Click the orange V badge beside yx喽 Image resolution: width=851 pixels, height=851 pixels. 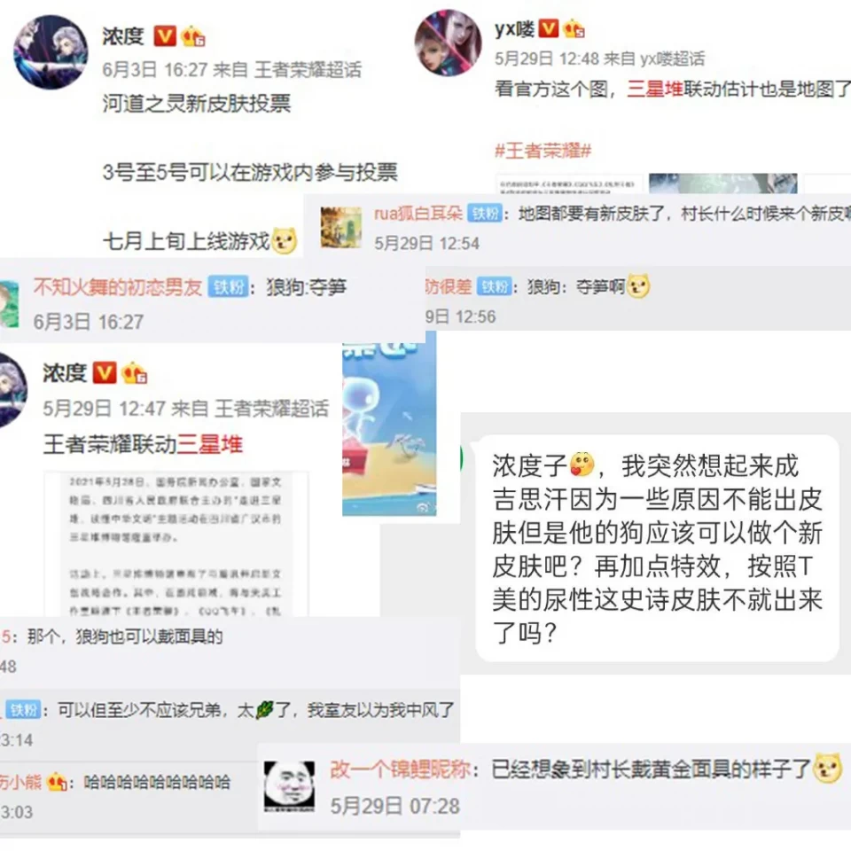548,28
